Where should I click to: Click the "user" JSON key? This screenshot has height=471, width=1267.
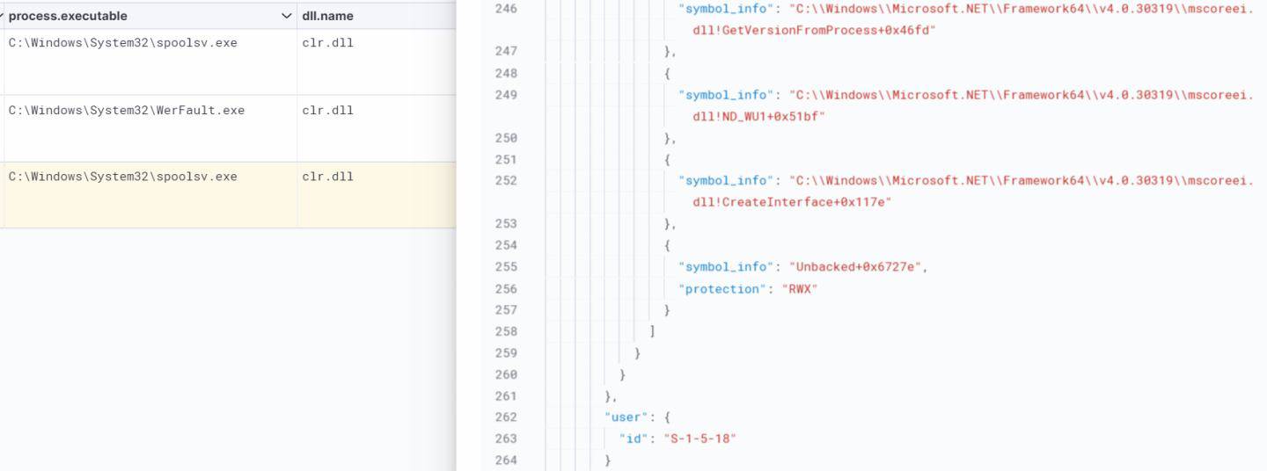tap(625, 417)
